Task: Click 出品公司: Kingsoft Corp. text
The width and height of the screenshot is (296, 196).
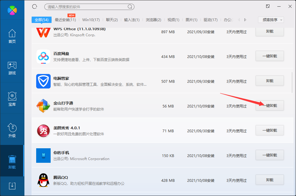Action: click(x=74, y=35)
